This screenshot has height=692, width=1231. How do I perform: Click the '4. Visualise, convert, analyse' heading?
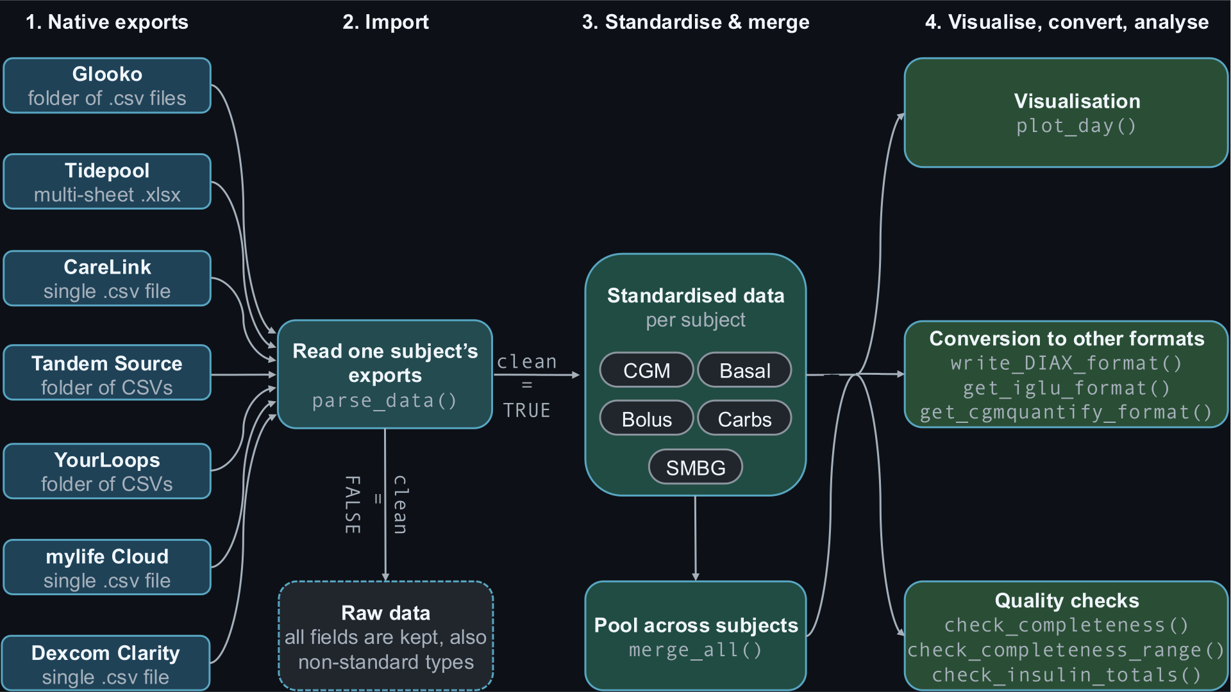(x=1067, y=22)
